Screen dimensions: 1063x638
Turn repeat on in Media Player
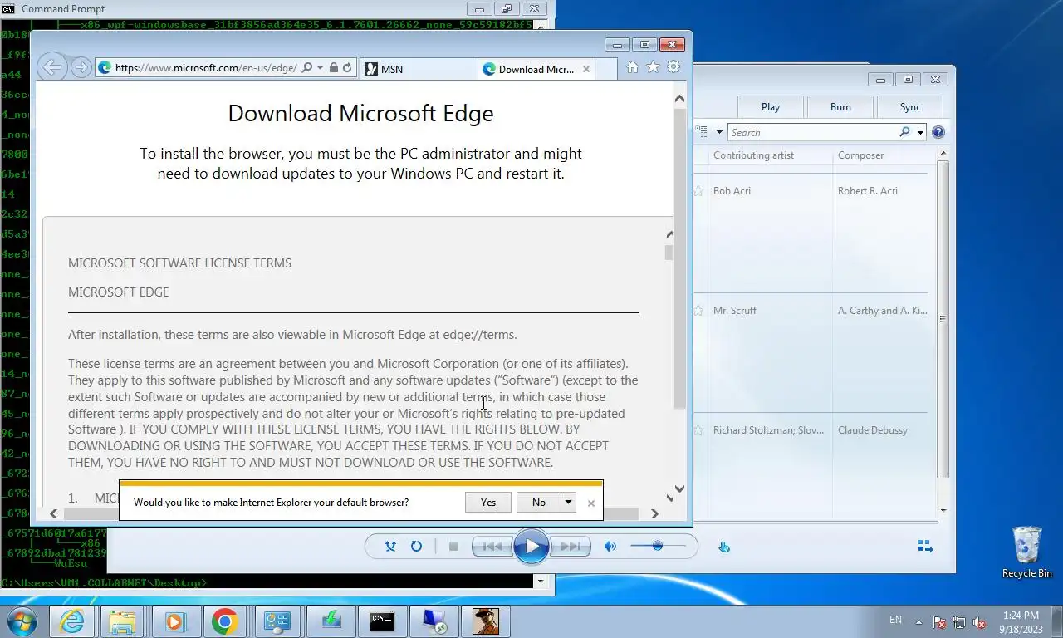[416, 547]
